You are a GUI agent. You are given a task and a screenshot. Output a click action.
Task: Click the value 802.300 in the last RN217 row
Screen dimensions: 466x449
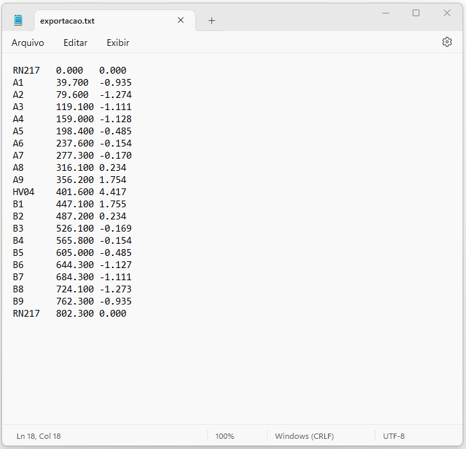(75, 313)
